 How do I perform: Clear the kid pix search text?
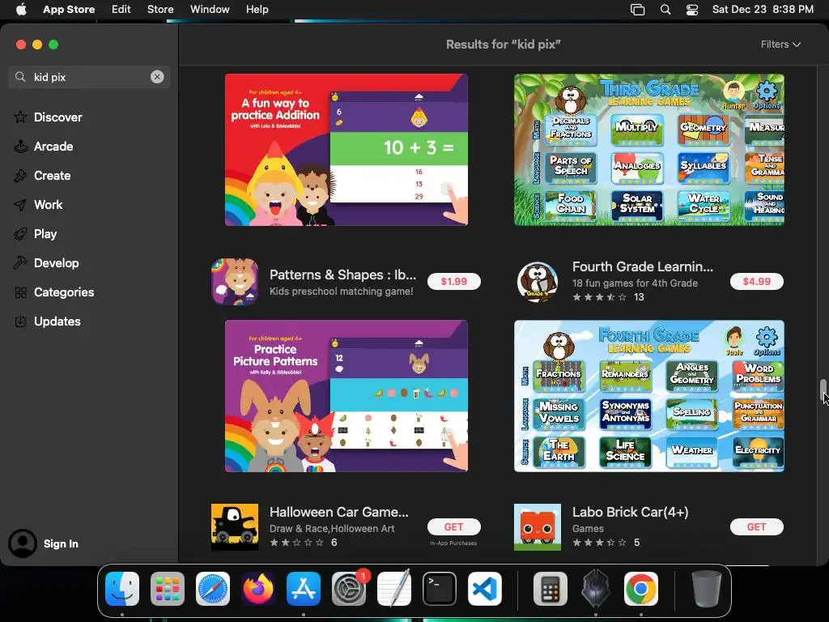tap(157, 77)
